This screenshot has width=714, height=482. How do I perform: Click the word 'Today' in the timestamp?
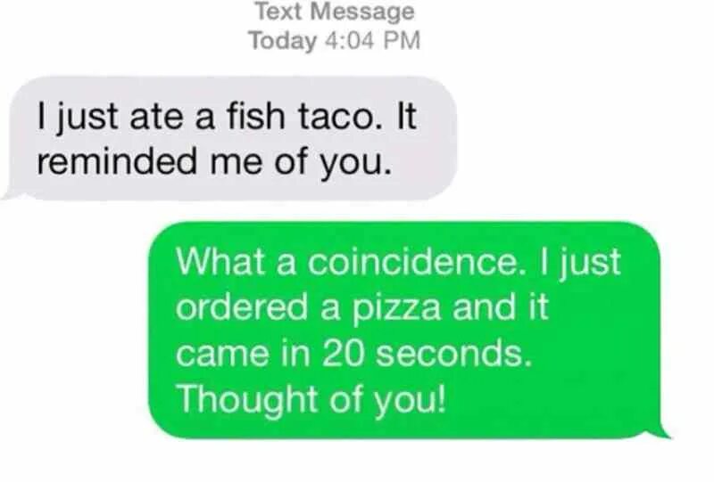point(282,40)
